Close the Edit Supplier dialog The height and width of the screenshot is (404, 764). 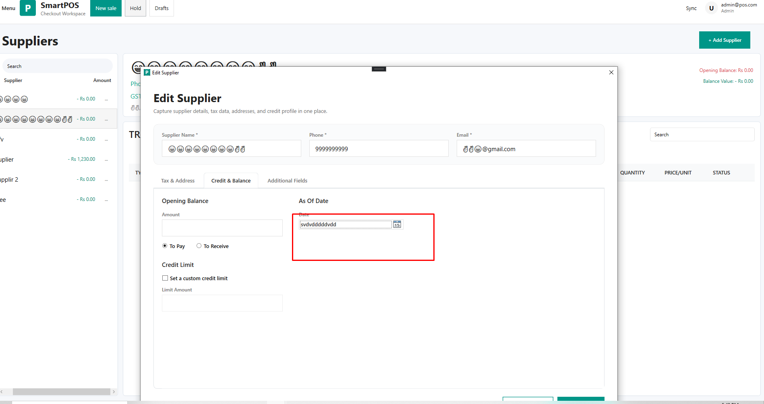[x=611, y=72]
